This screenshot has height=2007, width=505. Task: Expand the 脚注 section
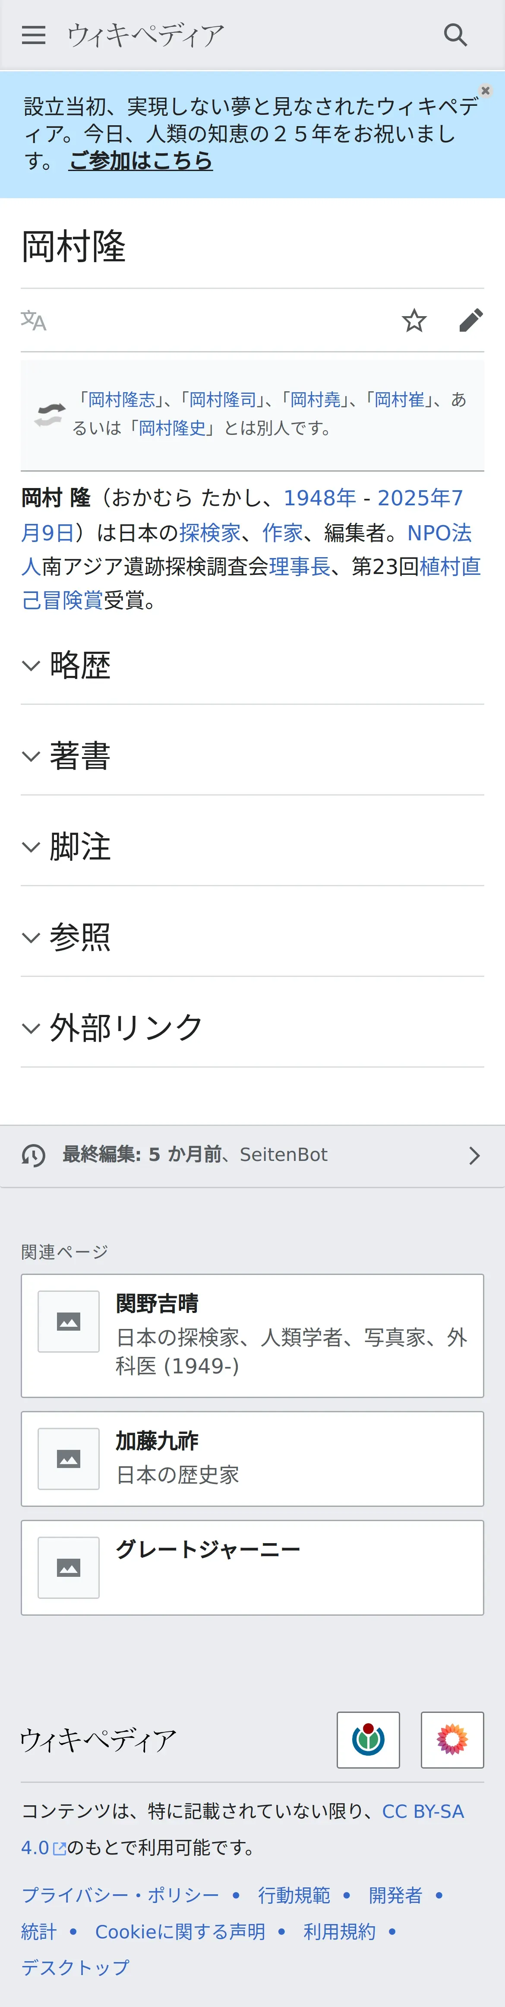click(252, 846)
